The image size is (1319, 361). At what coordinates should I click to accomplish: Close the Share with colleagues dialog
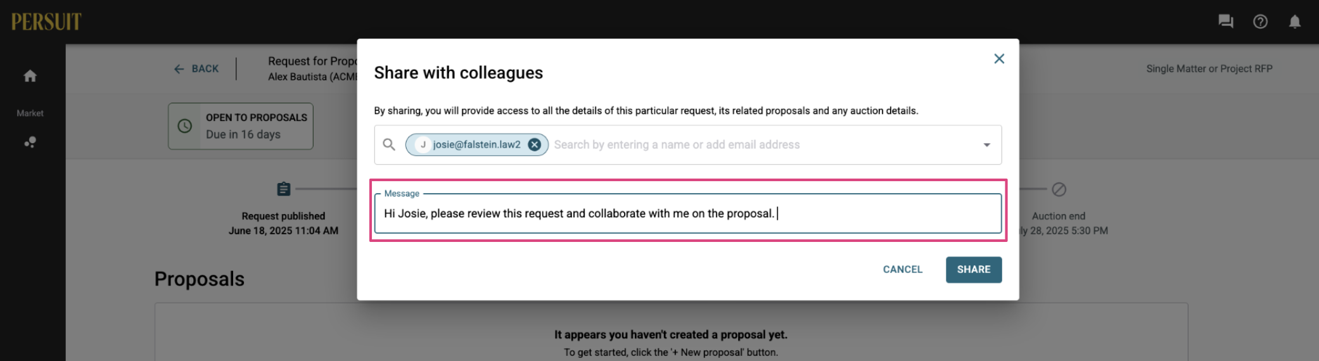[999, 58]
